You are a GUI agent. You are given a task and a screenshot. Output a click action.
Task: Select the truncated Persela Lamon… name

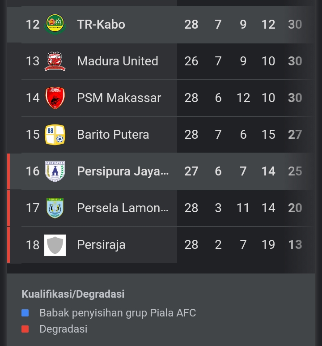click(123, 208)
